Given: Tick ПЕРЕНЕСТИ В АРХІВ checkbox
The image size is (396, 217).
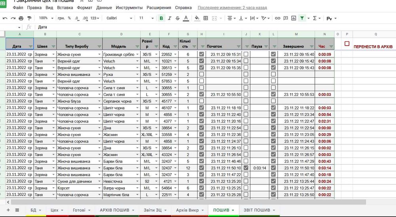Looking at the screenshot, I should coord(347,44).
